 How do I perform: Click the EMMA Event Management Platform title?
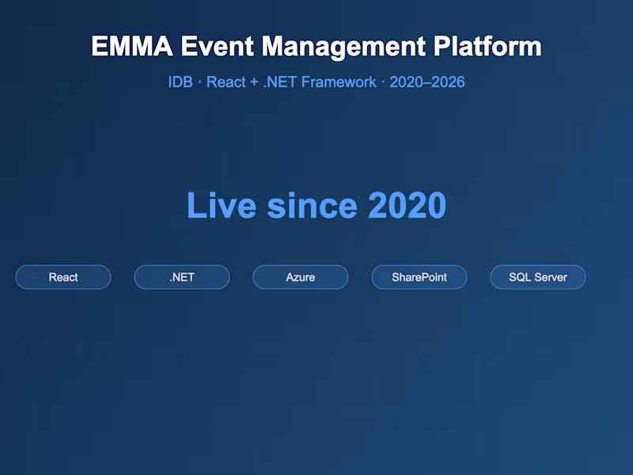pos(316,46)
